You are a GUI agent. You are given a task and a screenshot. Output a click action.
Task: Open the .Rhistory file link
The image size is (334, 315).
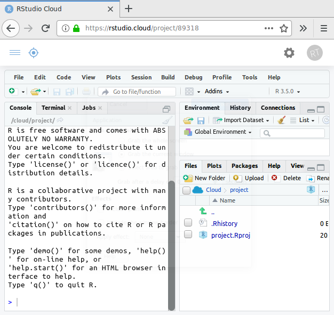click(224, 223)
